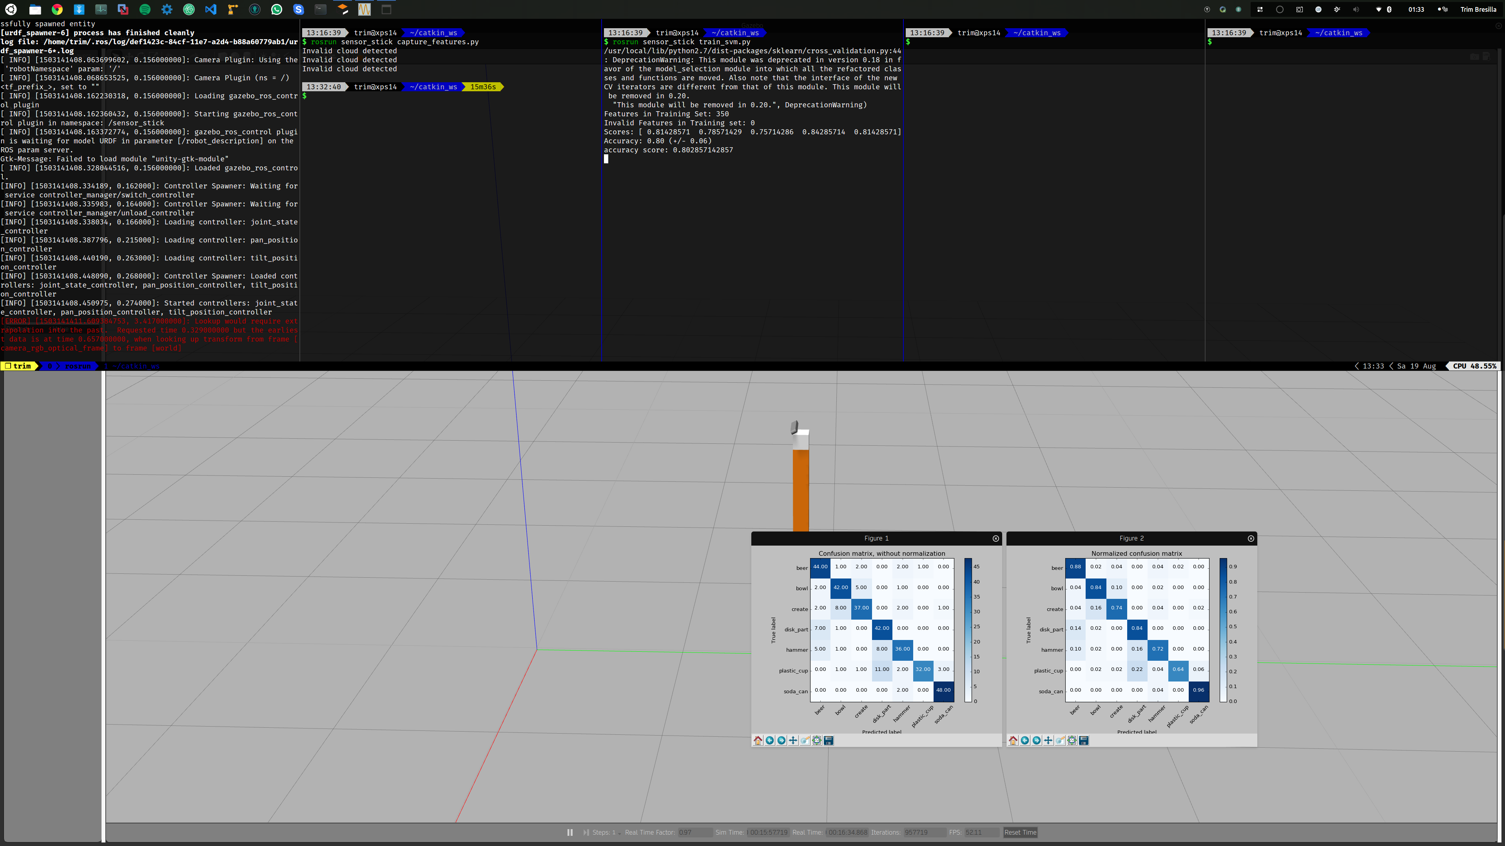Open the Trim Bresilla user menu

(1478, 9)
